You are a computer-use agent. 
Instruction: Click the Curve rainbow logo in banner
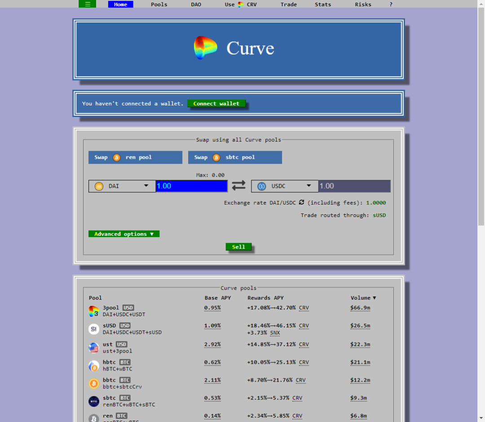(x=205, y=48)
